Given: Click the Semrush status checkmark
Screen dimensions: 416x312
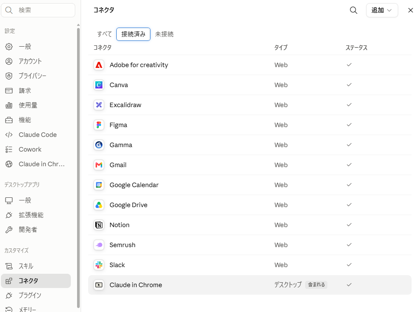Looking at the screenshot, I should (x=349, y=245).
